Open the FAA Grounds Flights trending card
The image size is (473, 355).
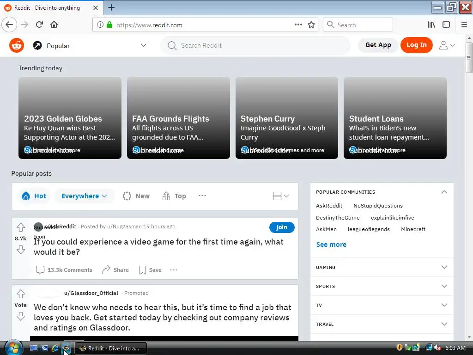click(x=178, y=118)
